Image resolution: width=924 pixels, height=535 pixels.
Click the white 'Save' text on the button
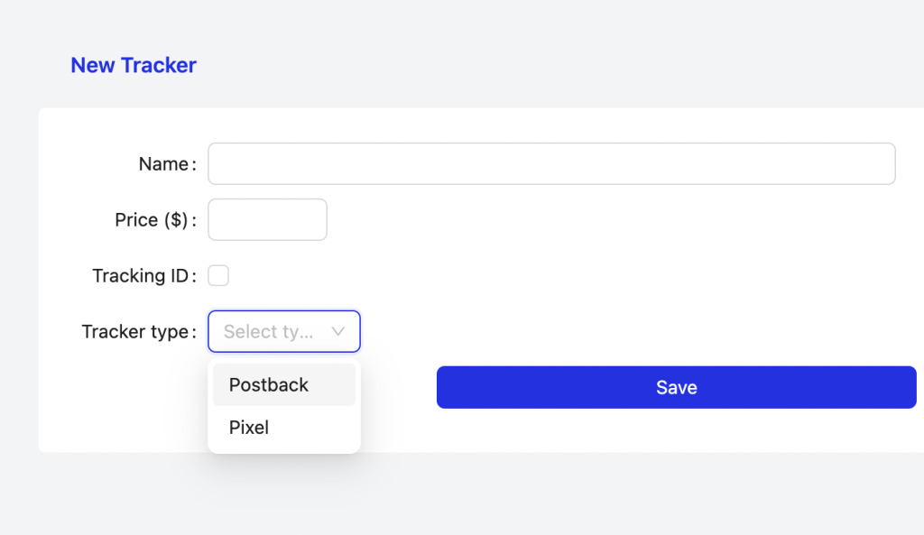tap(676, 388)
